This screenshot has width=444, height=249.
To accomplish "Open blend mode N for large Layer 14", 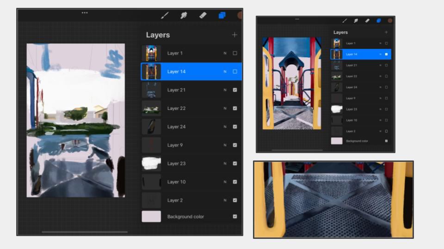I will coord(225,71).
